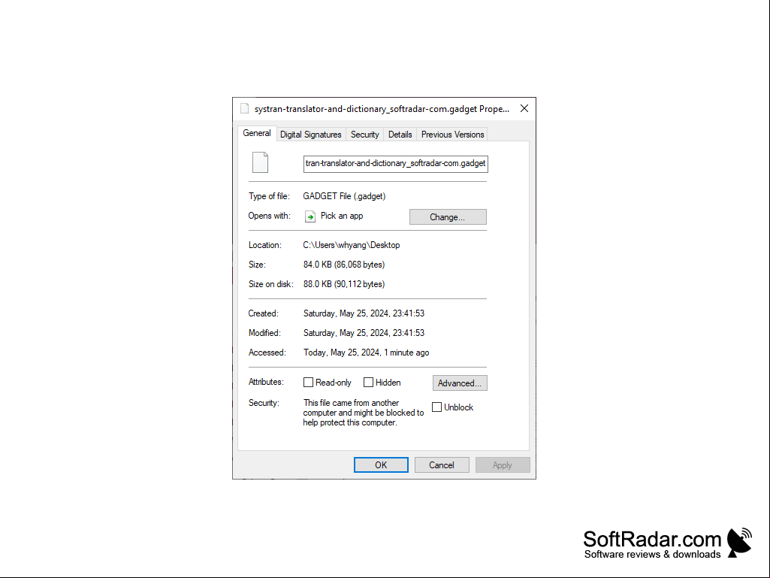The width and height of the screenshot is (770, 578).
Task: Click the green arrow Pick an app icon
Action: pos(310,216)
